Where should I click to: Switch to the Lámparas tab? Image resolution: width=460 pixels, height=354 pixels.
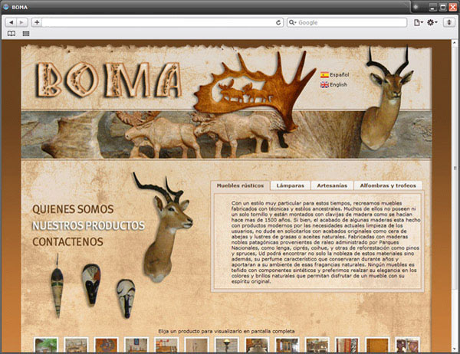[291, 185]
